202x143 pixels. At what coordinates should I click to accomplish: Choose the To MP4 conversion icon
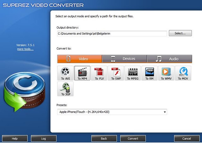[x=82, y=73]
